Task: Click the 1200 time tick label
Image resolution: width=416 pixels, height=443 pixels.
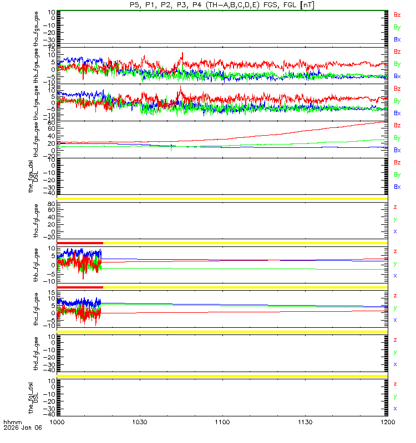Action: point(388,423)
